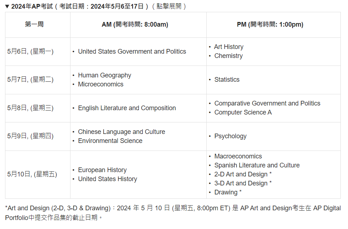The height and width of the screenshot is (229, 348).
Task: Click the Chemistry exam entry
Action: [228, 56]
